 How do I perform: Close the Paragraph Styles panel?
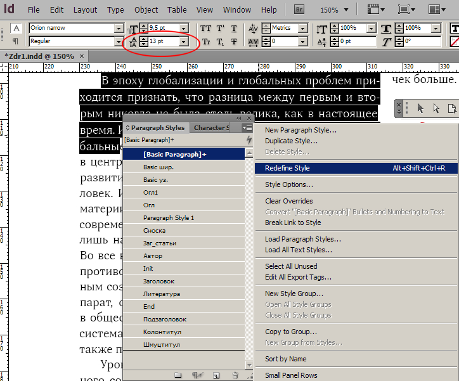coord(249,118)
